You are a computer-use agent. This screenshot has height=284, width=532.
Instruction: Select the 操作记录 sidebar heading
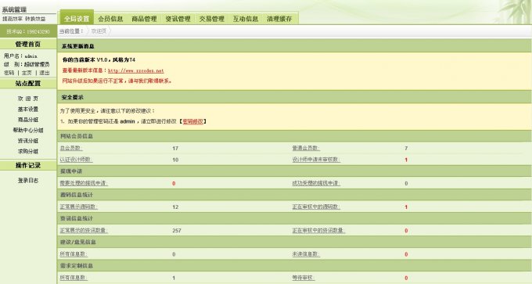tap(28, 165)
